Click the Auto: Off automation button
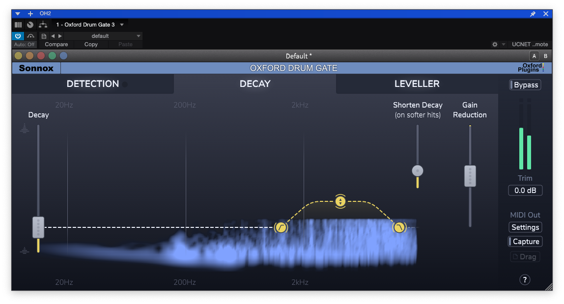The height and width of the screenshot is (304, 564). point(25,44)
